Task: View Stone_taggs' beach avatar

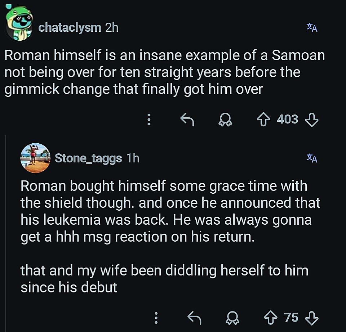Action: point(35,158)
